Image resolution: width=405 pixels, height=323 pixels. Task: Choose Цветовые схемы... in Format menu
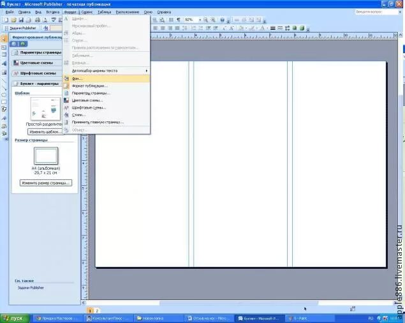point(106,100)
